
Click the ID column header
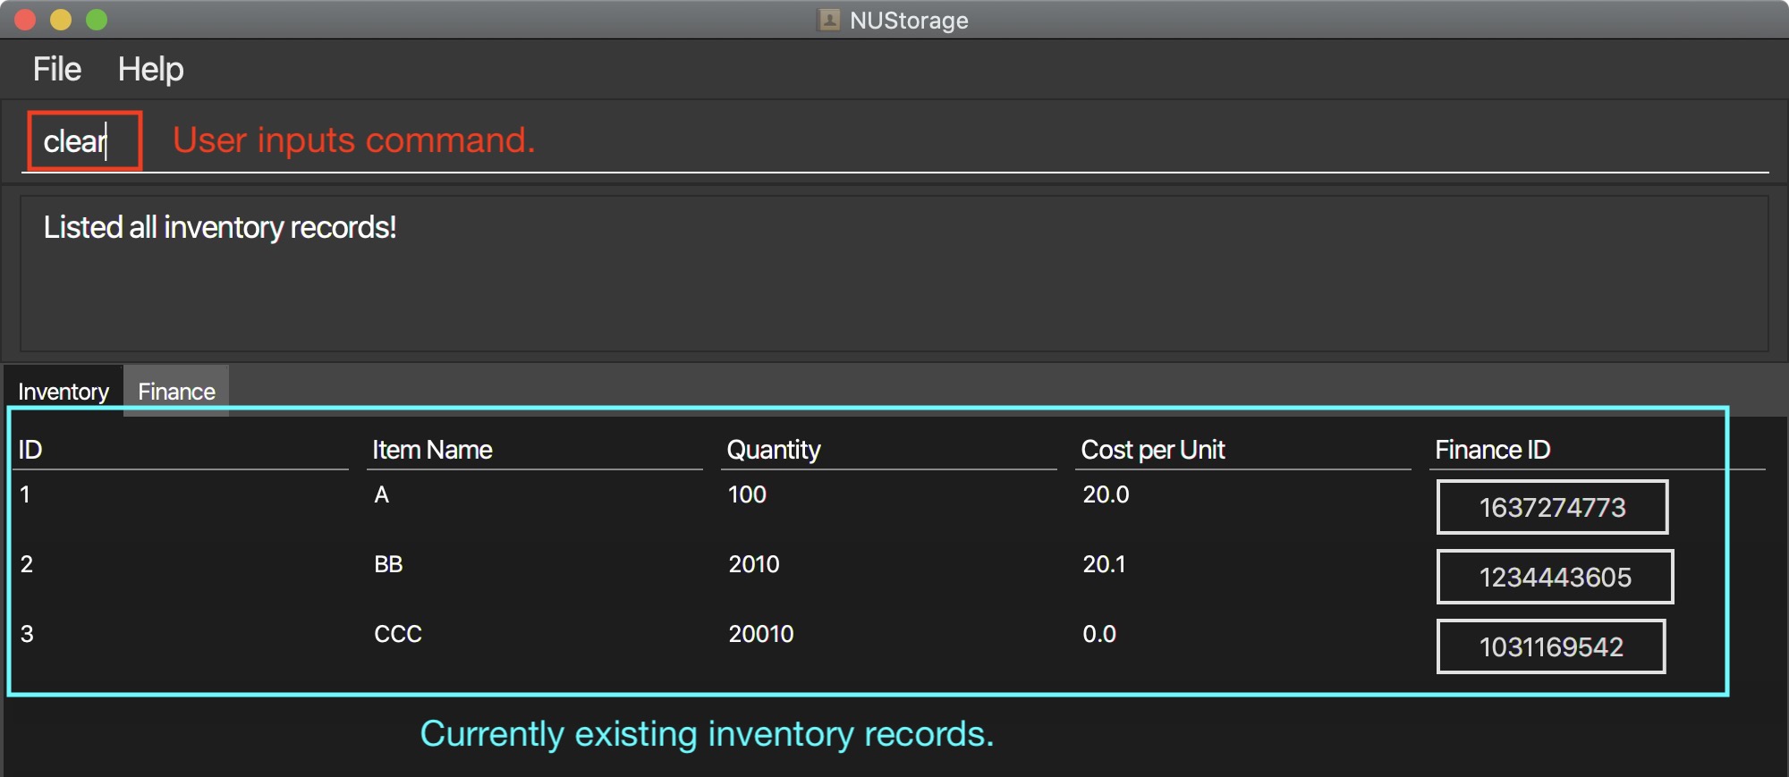30,450
